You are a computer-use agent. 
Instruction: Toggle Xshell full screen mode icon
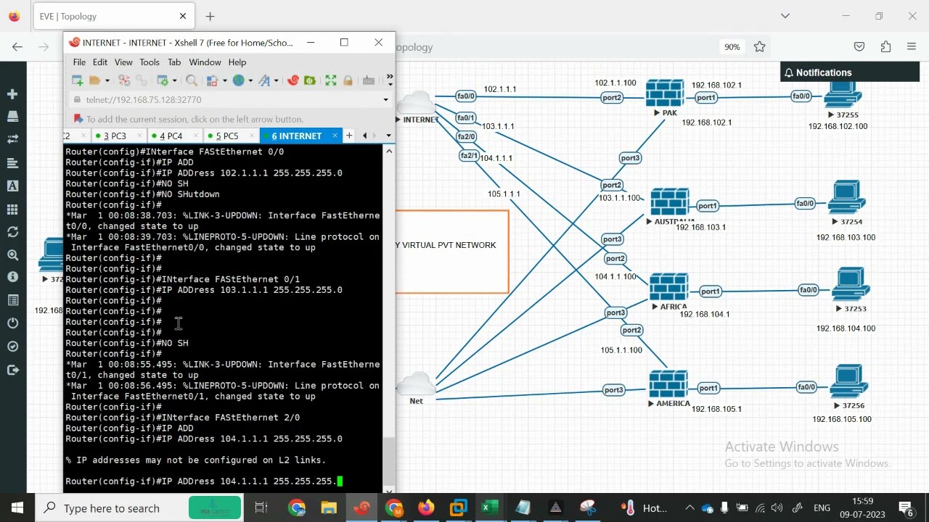point(331,80)
